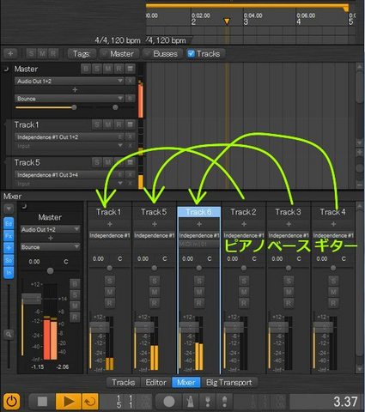Open track options icon on Track 1 header
The height and width of the screenshot is (412, 365).
point(130,124)
